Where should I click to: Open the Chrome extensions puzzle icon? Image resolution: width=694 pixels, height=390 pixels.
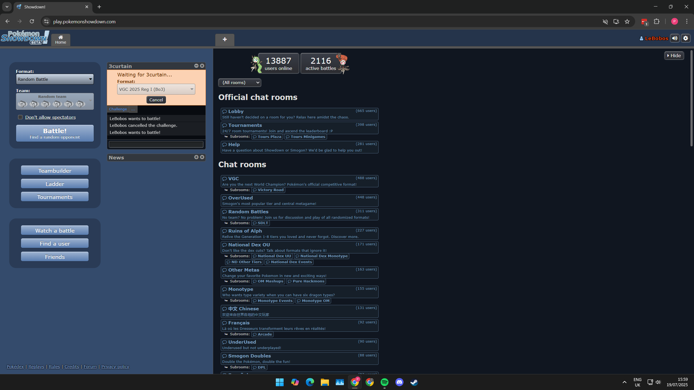coord(657,21)
